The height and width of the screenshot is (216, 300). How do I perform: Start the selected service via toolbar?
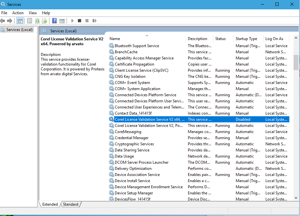click(72, 20)
